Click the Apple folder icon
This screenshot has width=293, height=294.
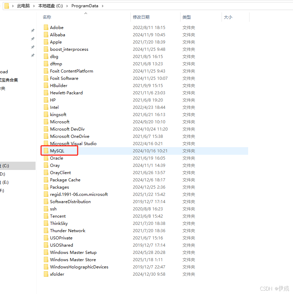46,42
